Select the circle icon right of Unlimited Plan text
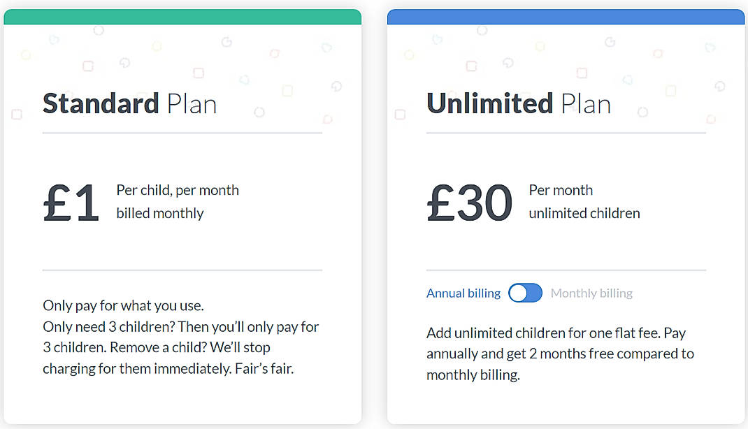 [x=642, y=112]
